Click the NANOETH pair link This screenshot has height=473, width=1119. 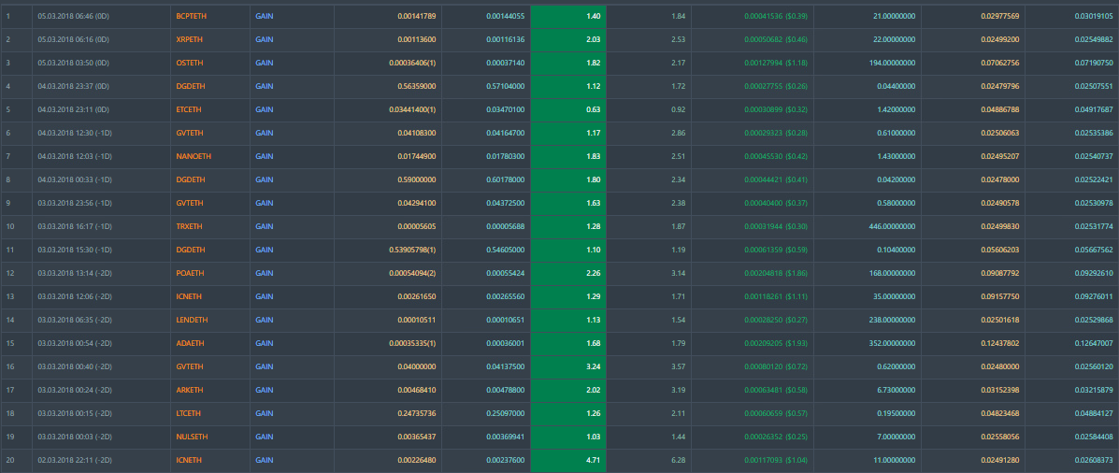tap(193, 157)
